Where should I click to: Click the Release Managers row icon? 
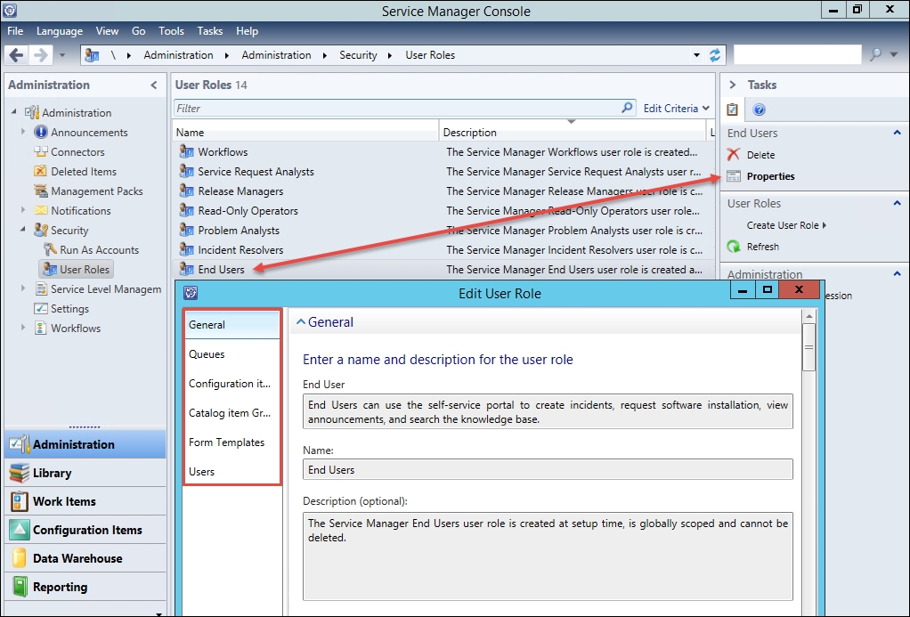(x=186, y=191)
